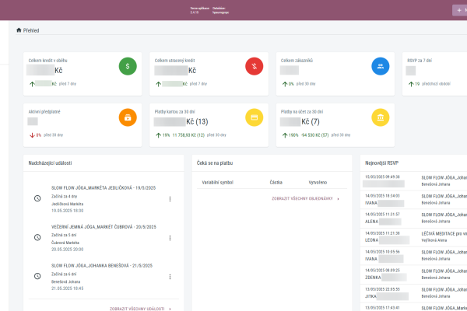The height and width of the screenshot is (311, 467).
Task: Click the date text 19.05.2025 18:30
Action: click(x=67, y=211)
